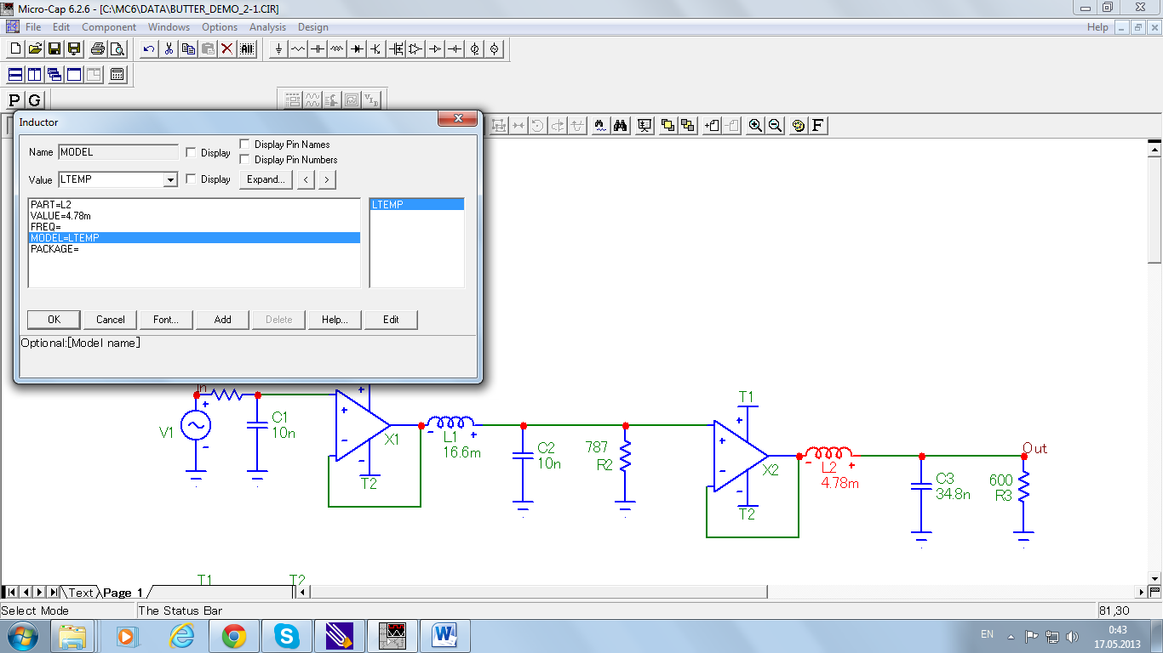Zoom in on the schematic
The height and width of the screenshot is (653, 1163).
[x=755, y=126]
